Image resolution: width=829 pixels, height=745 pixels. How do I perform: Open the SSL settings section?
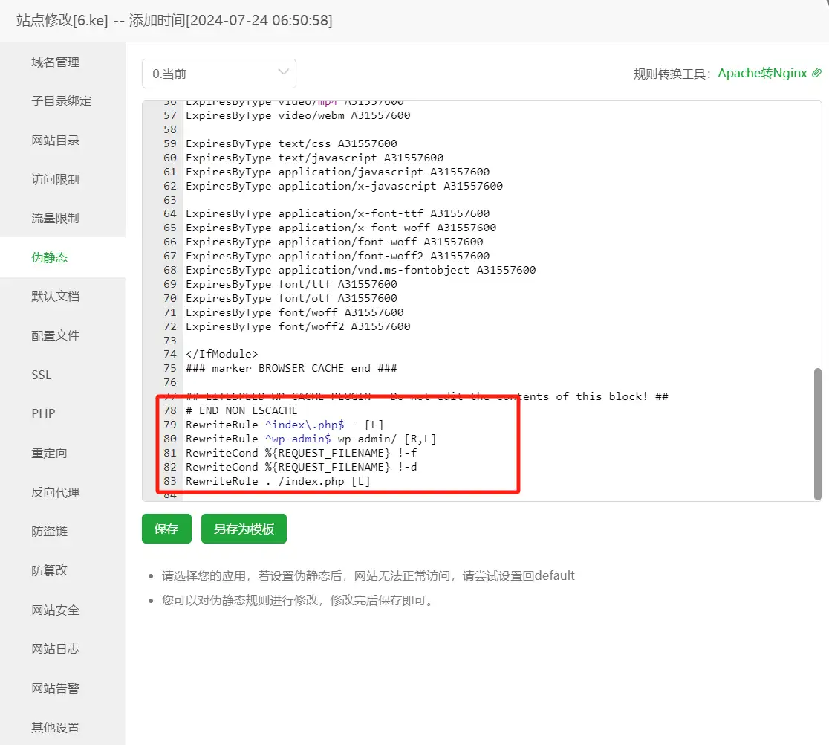[41, 374]
